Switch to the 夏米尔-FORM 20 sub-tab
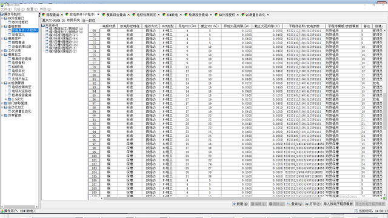The height and width of the screenshot is (218, 388). pos(53,21)
